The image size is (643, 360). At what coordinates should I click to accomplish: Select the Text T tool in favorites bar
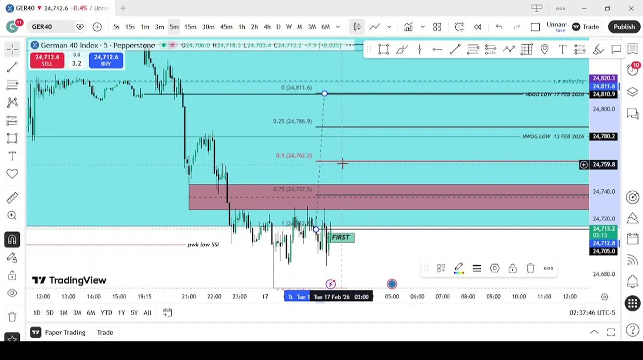pos(562,49)
